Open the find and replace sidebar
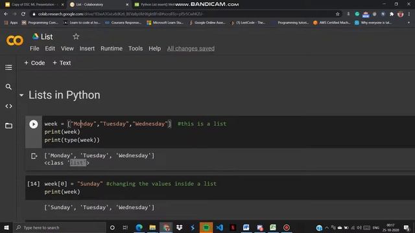 pos(8,87)
